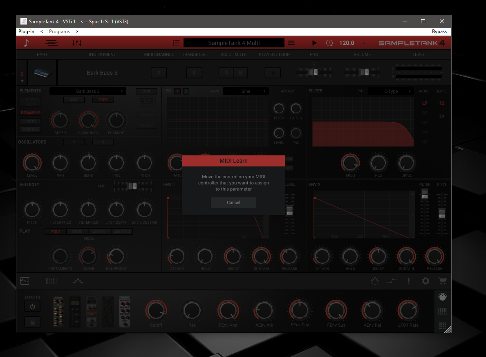Screen dimensions: 486x357
Task: Open the ZONE button
Action: [146, 91]
